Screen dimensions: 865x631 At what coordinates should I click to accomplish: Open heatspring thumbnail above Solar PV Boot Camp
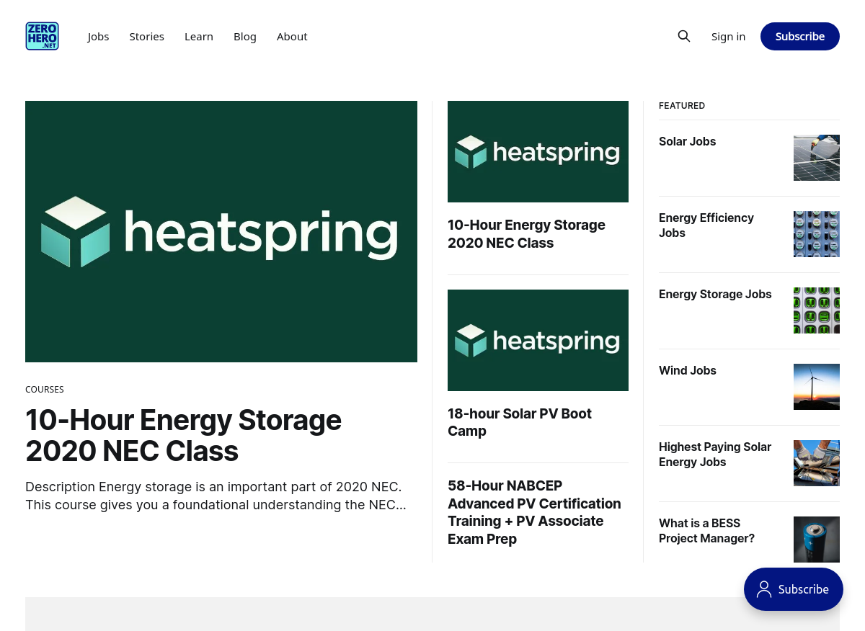[x=538, y=340]
